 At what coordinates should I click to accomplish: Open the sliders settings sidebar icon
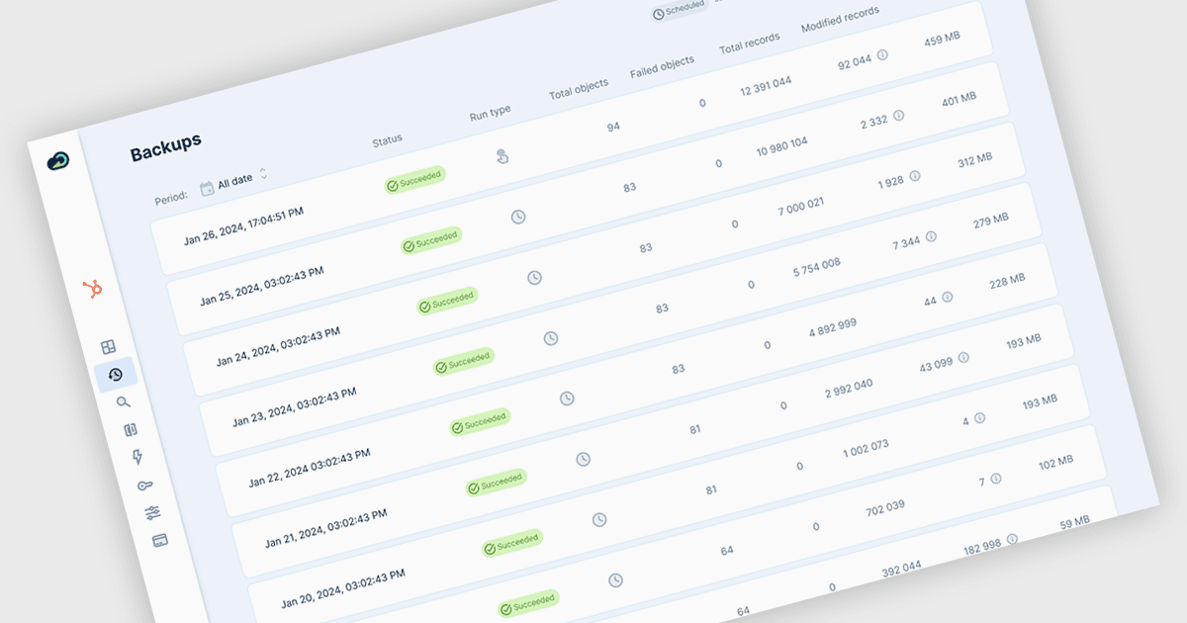click(152, 512)
